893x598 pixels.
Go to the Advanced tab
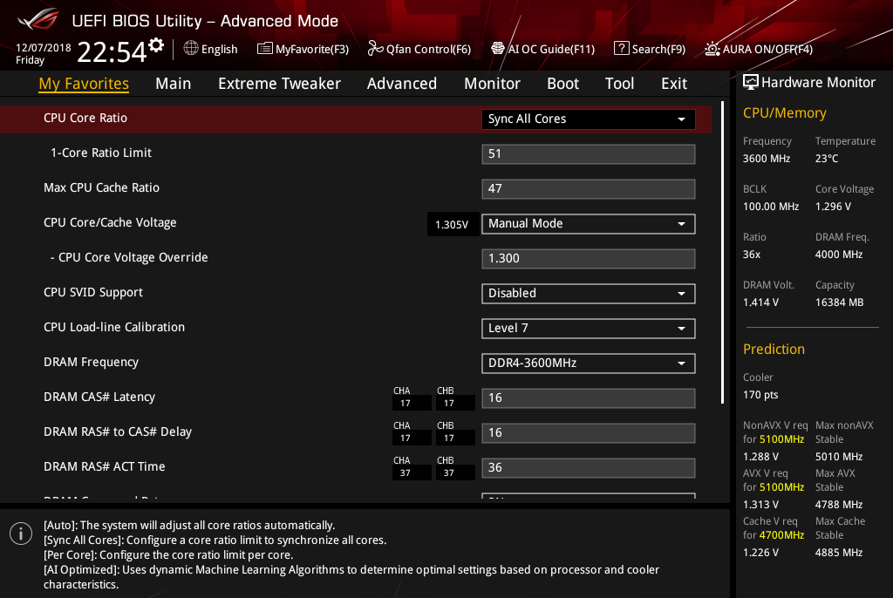(x=401, y=84)
